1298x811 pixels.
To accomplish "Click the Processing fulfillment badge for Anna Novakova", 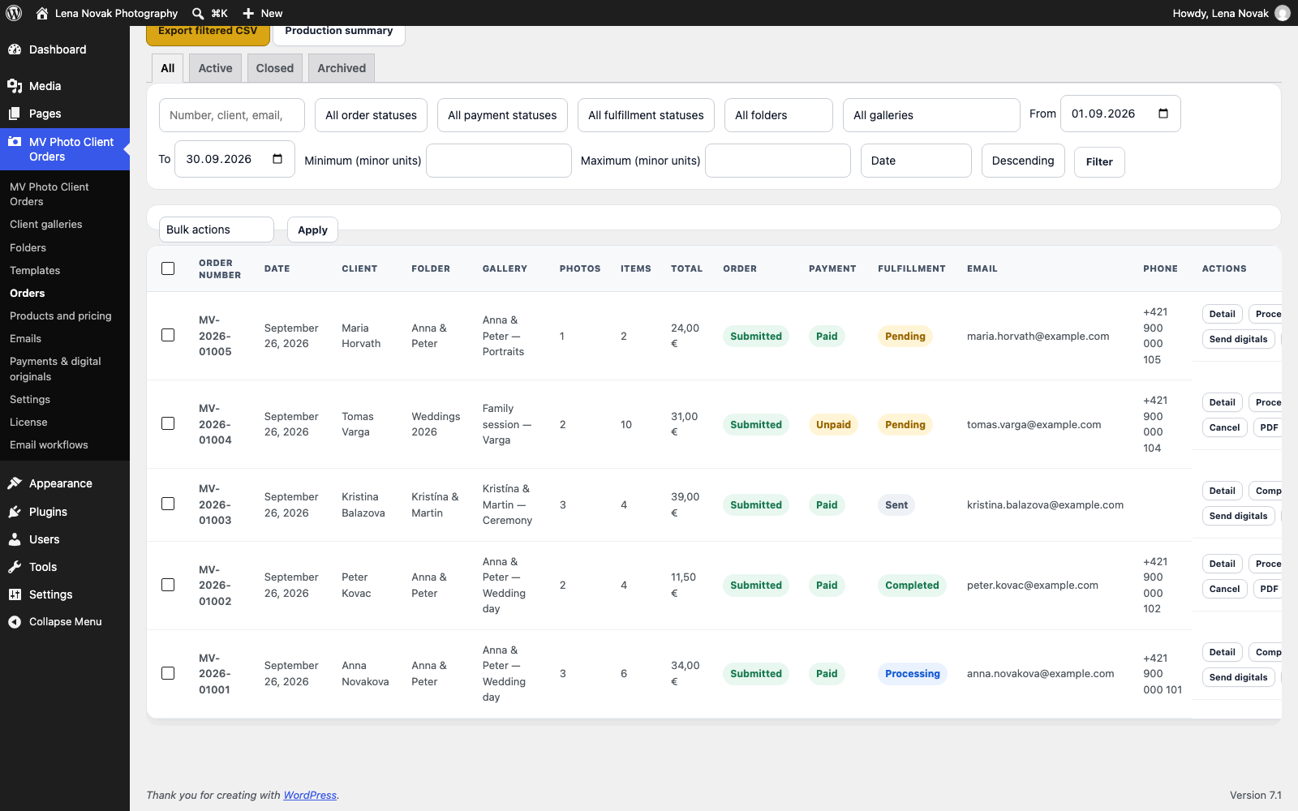I will (913, 673).
